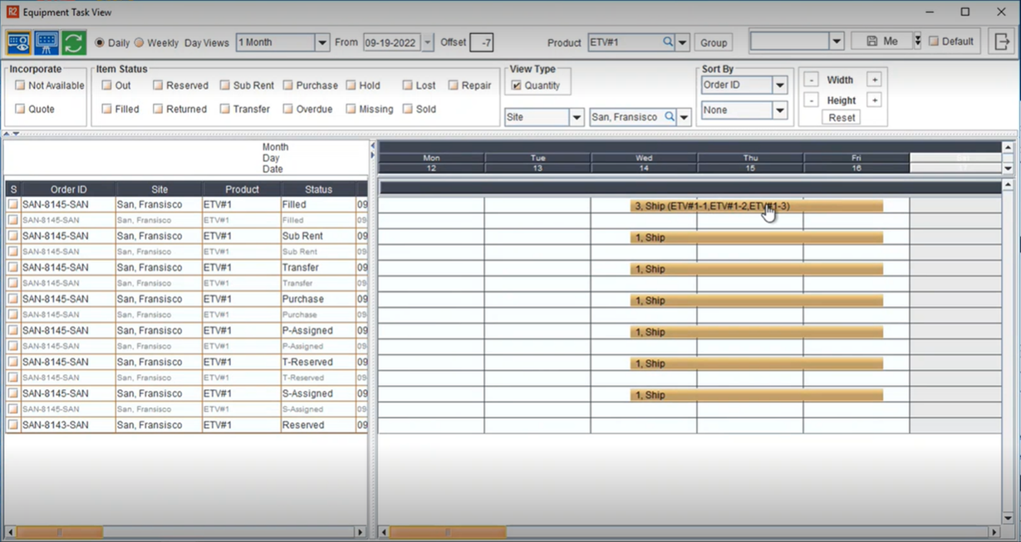Expand the Order ID sort dropdown
Image resolution: width=1021 pixels, height=542 pixels.
[779, 86]
